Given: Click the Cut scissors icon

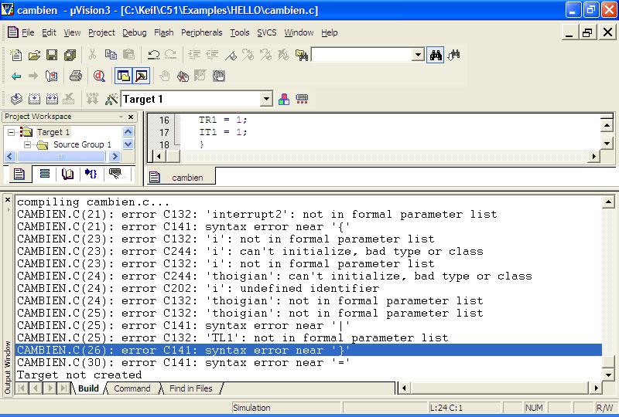Looking at the screenshot, I should pos(92,55).
